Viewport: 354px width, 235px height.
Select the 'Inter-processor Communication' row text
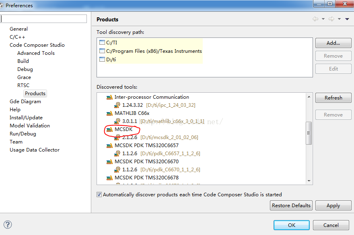[x=152, y=97]
